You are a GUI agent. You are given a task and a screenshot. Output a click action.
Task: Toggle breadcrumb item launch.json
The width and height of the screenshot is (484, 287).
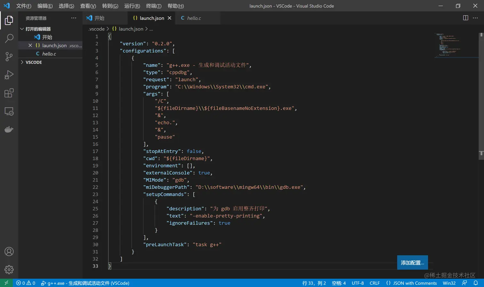131,29
